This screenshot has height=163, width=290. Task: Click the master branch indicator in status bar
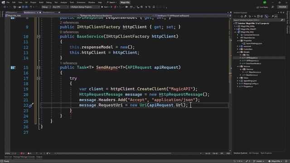point(259,161)
